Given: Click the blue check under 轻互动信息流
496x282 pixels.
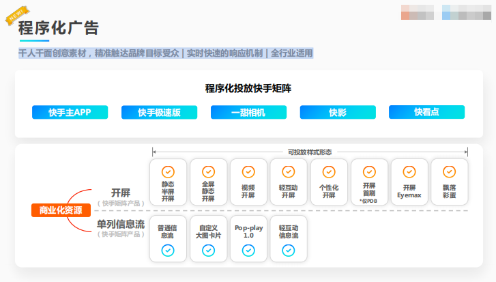Looking at the screenshot, I should point(289,251).
